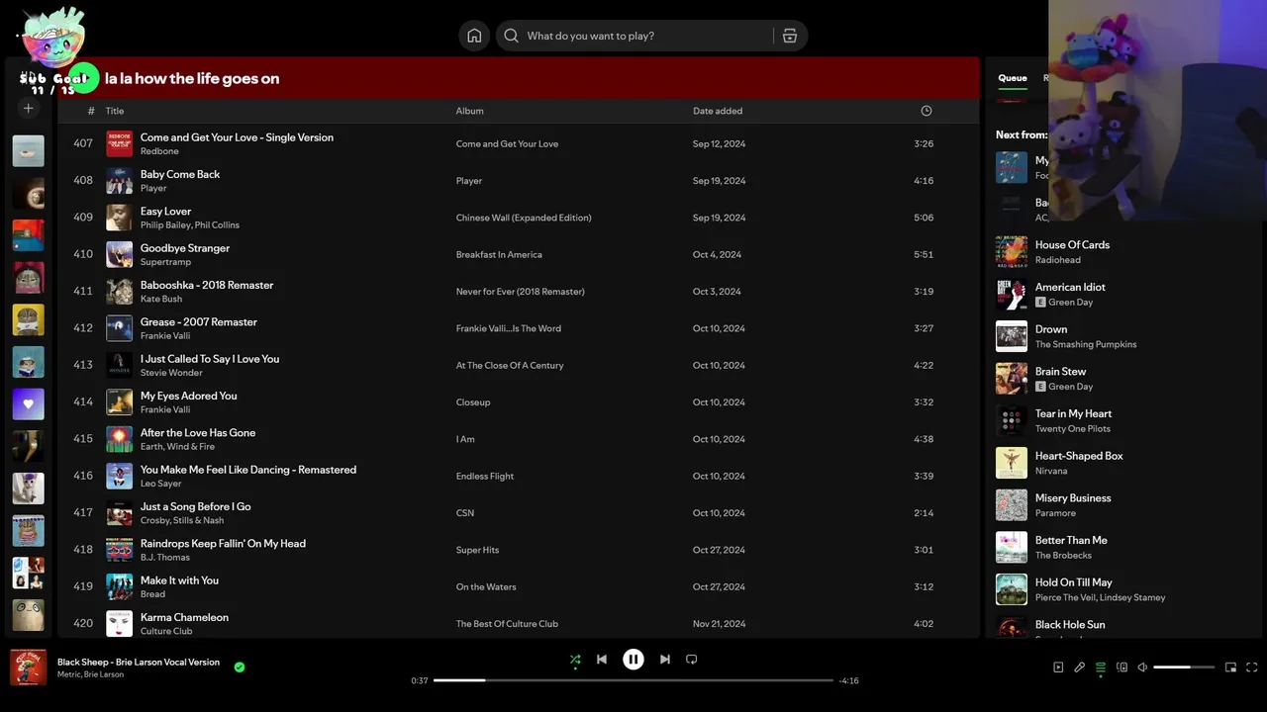Open the 'Endless Flight' album link
Image resolution: width=1267 pixels, height=712 pixels.
click(485, 476)
